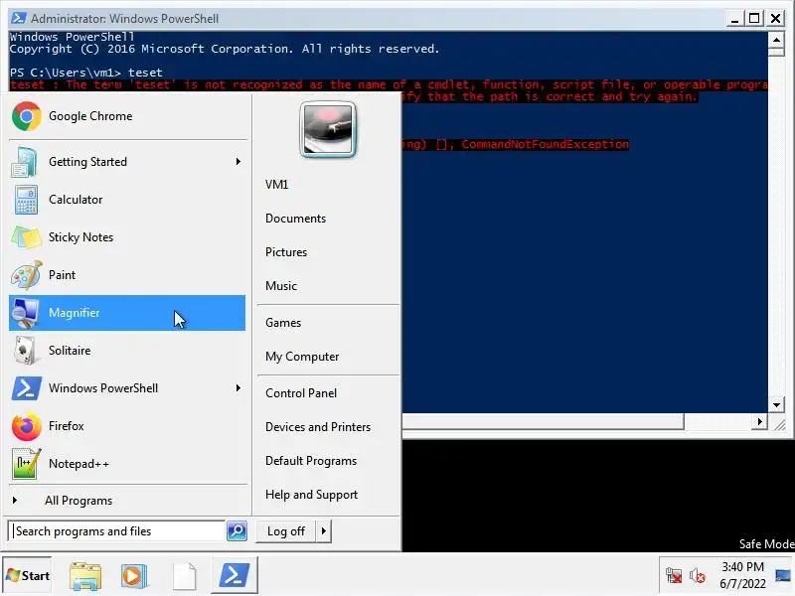
Task: Click the blank document taskbar icon
Action: click(x=184, y=576)
